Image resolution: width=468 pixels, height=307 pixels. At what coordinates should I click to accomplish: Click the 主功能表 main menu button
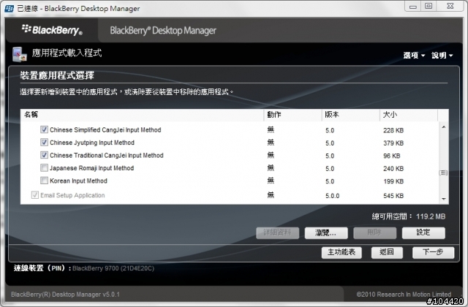(341, 252)
